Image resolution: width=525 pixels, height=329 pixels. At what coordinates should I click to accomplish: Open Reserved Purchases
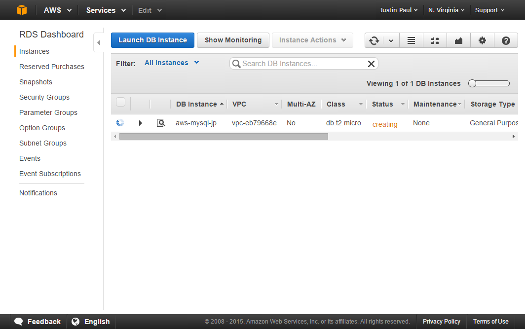tap(51, 67)
